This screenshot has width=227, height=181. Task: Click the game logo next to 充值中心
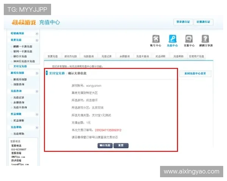click(x=23, y=22)
